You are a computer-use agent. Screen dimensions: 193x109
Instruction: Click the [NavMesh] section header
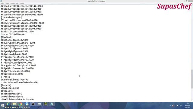[7, 37]
